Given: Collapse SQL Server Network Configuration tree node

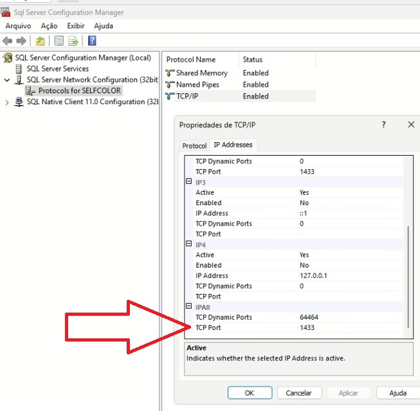Looking at the screenshot, I should [7, 80].
